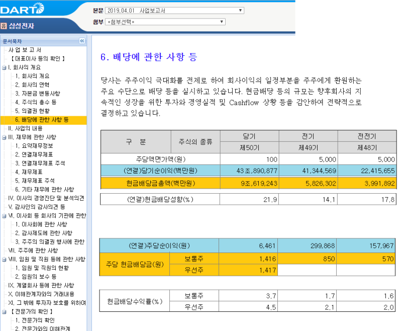This screenshot has width=402, height=331.
Task: Open 1. 요약재무정보
Action: [x=34, y=146]
